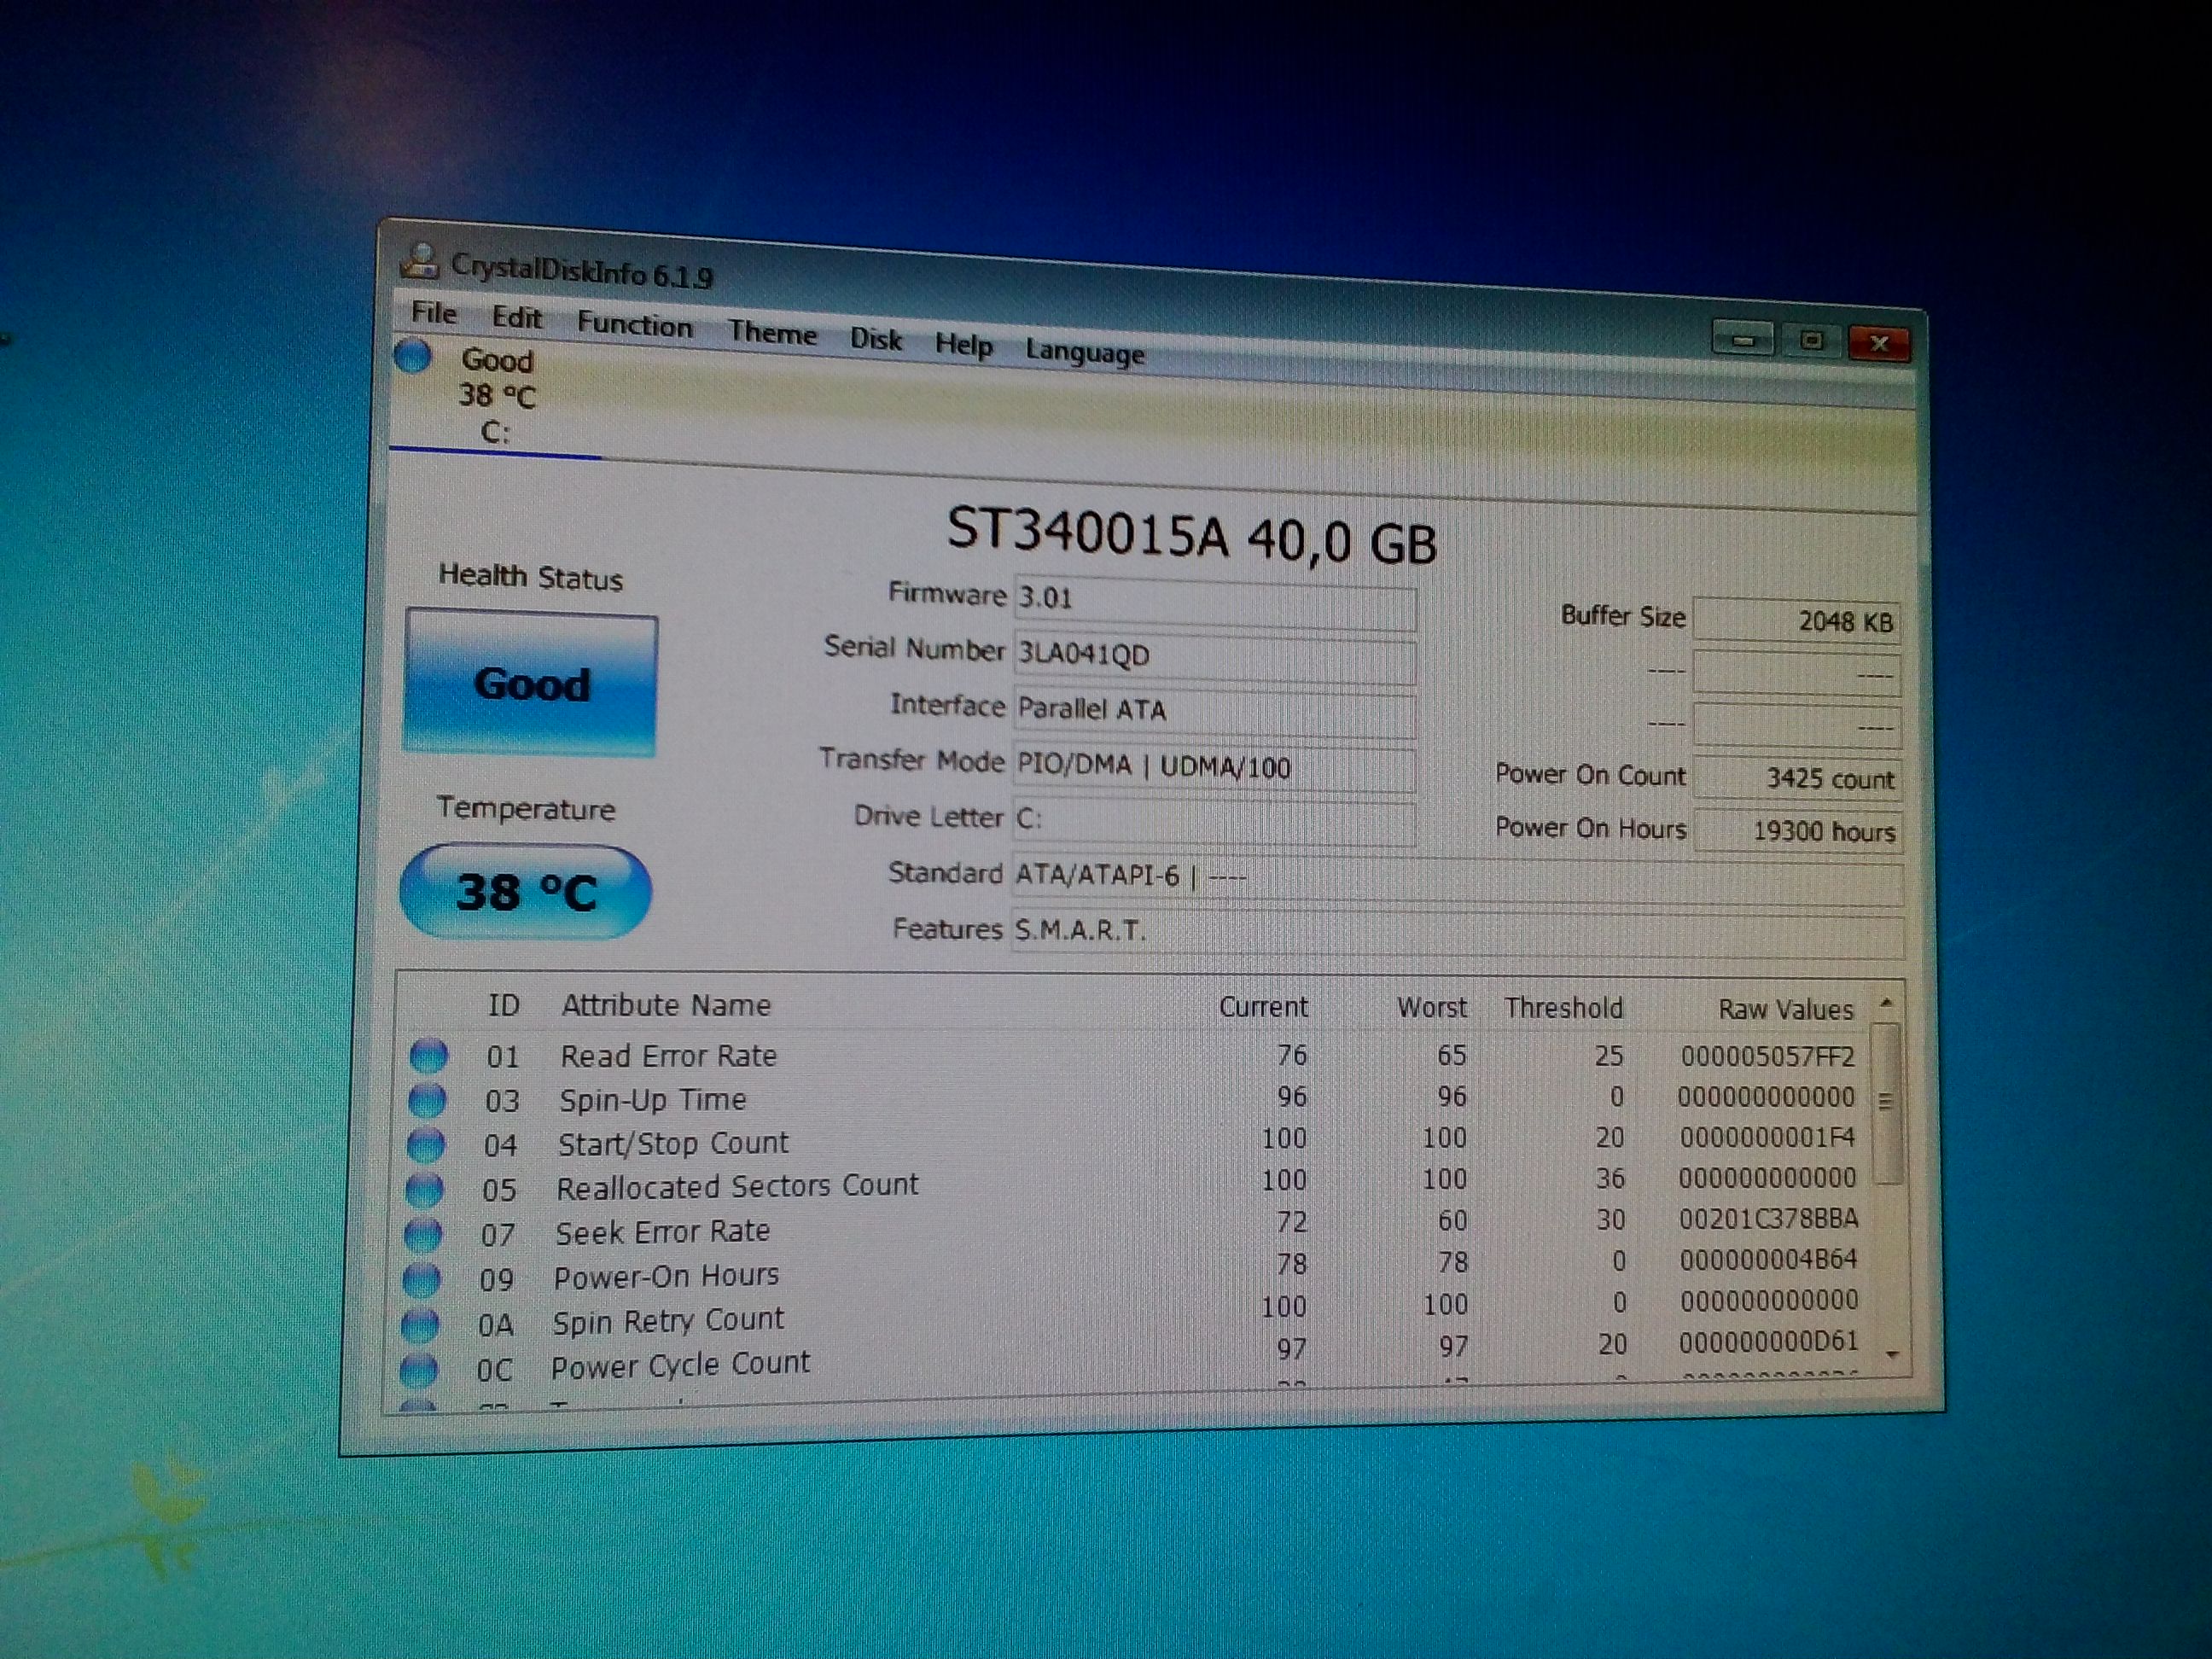Click the Threshold column header
Viewport: 2212px width, 1659px height.
point(1564,1008)
